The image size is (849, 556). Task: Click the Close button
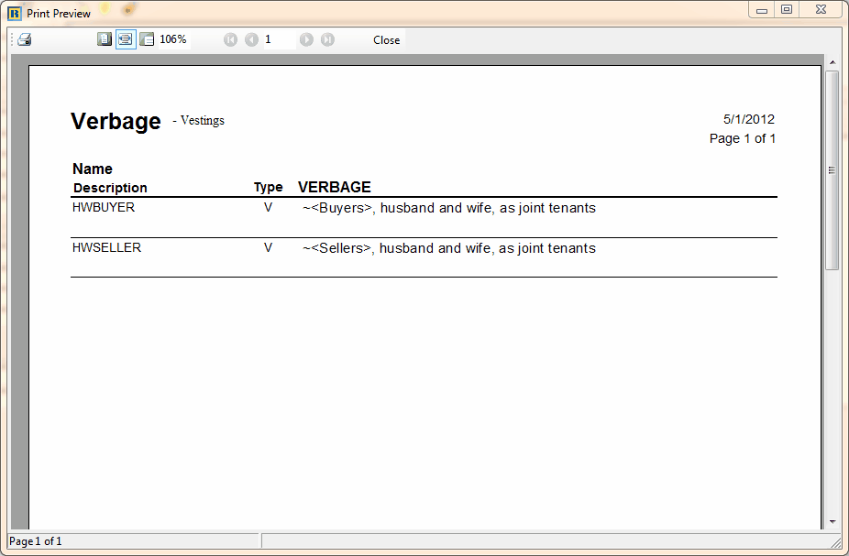pos(386,39)
